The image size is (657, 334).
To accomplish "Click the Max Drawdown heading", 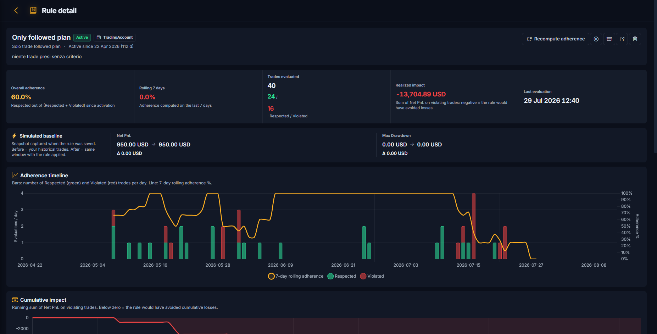I will [x=396, y=136].
